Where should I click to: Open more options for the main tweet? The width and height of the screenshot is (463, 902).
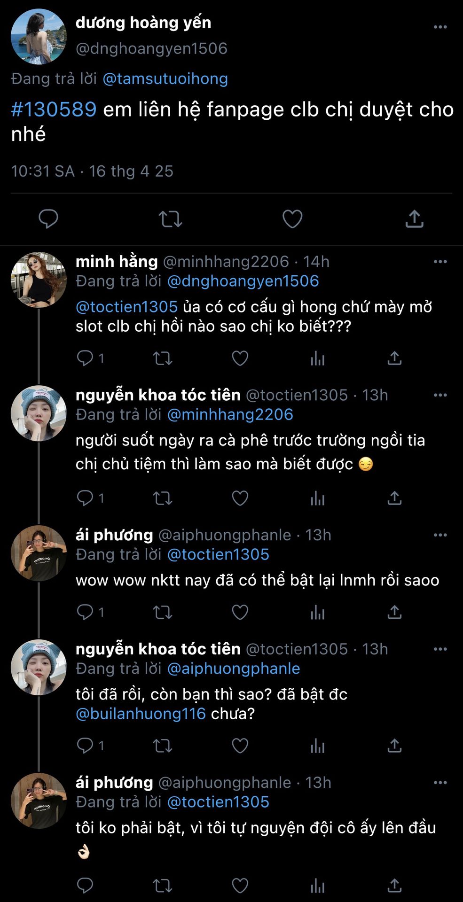[x=440, y=27]
